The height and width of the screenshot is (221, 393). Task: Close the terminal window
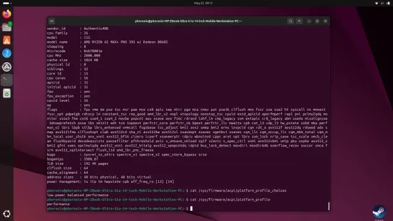pos(325,21)
